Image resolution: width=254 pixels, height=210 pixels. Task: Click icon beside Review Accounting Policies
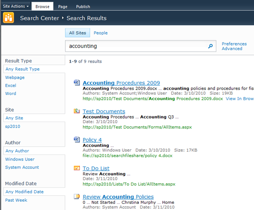click(77, 196)
